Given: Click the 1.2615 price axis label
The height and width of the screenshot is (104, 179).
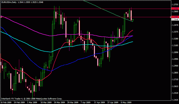Looking at the screenshot, I should [x=175, y=86].
